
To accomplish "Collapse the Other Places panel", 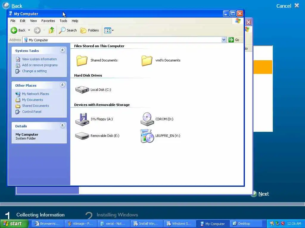I will [x=63, y=85].
